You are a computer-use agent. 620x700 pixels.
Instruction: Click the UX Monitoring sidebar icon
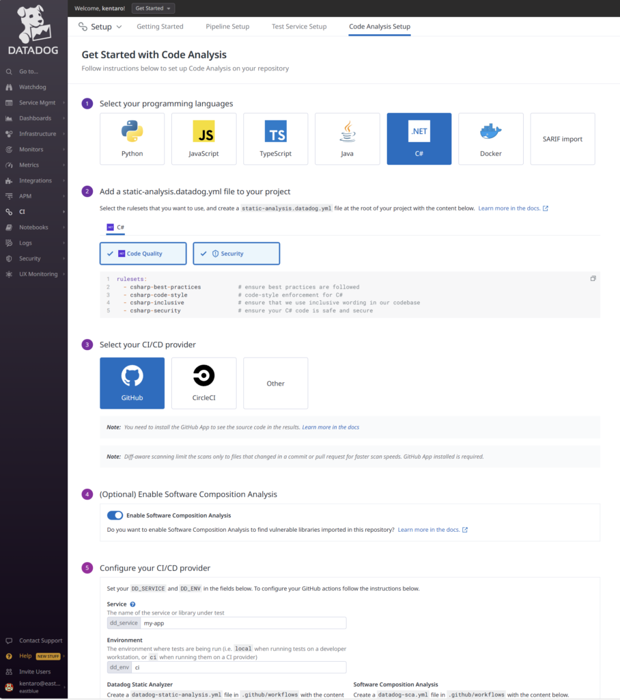[x=9, y=274]
